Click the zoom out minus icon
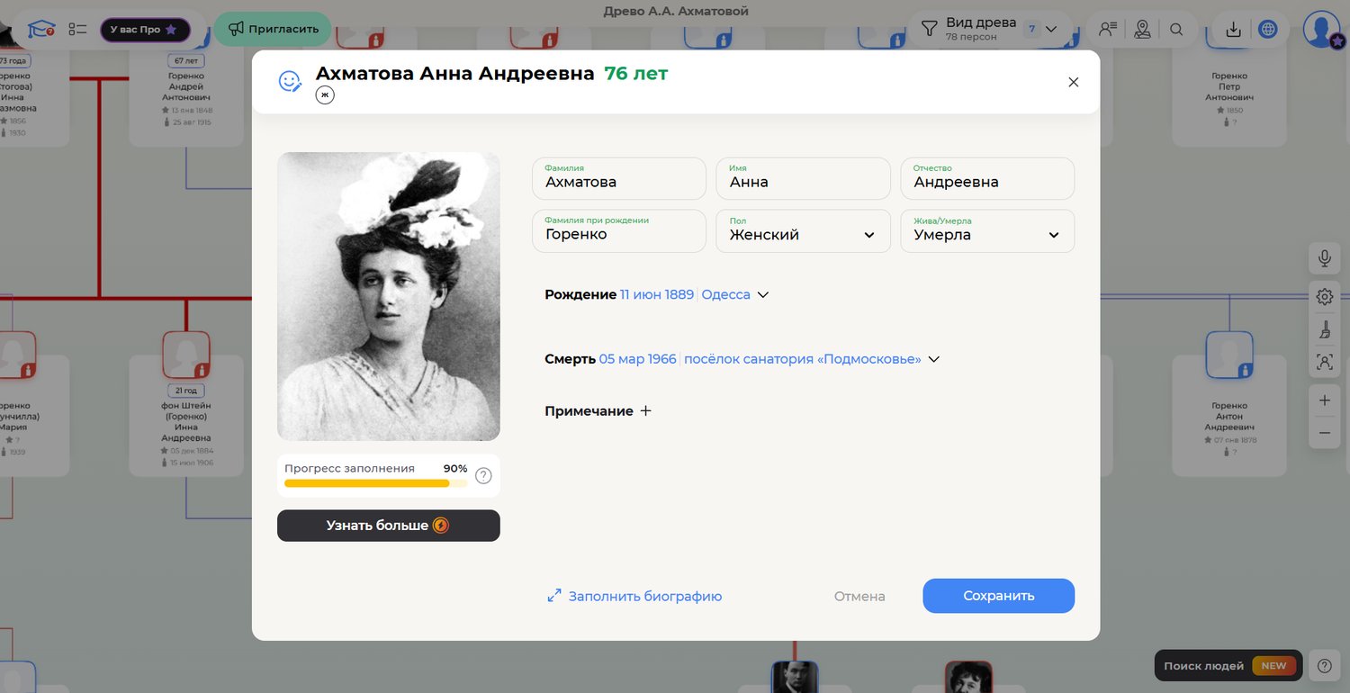The height and width of the screenshot is (693, 1350). [x=1324, y=433]
